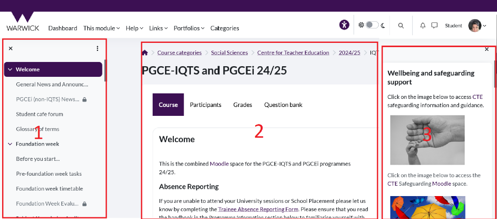Open the This module dropdown

tap(102, 28)
